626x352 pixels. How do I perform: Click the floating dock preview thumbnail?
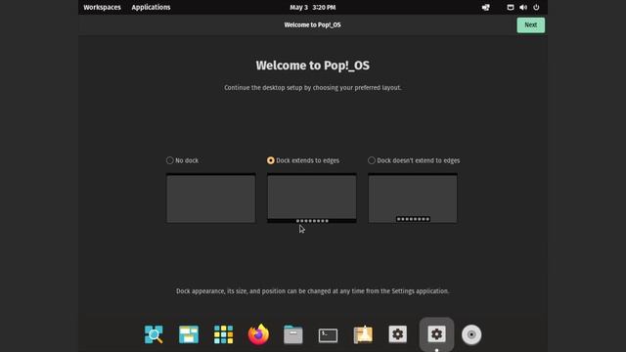413,198
